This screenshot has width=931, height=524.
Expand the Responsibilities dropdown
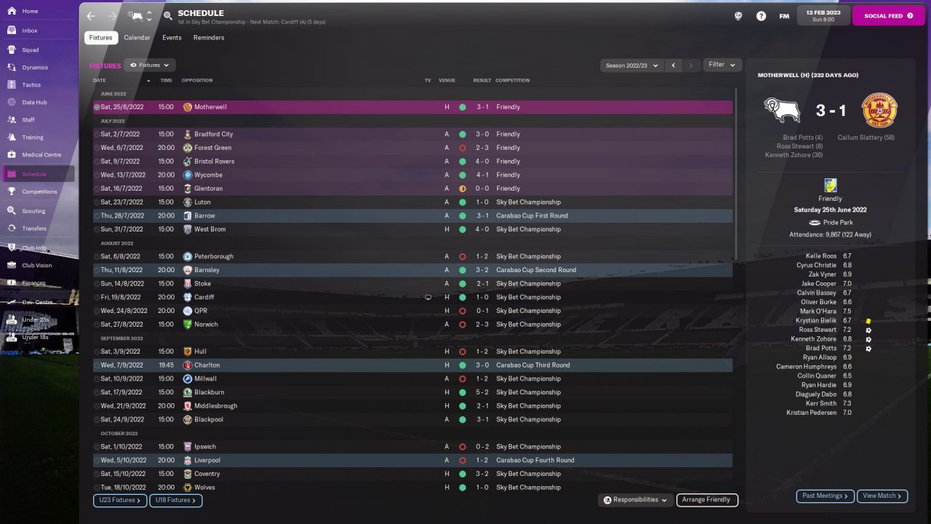(636, 500)
